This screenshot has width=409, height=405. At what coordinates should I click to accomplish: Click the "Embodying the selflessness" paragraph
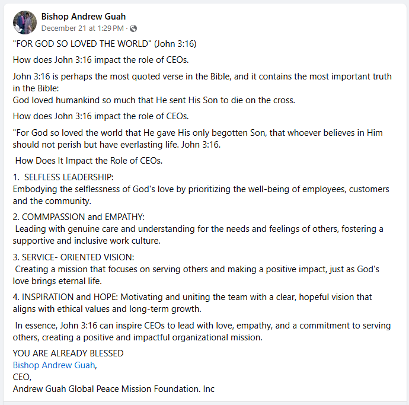point(201,195)
